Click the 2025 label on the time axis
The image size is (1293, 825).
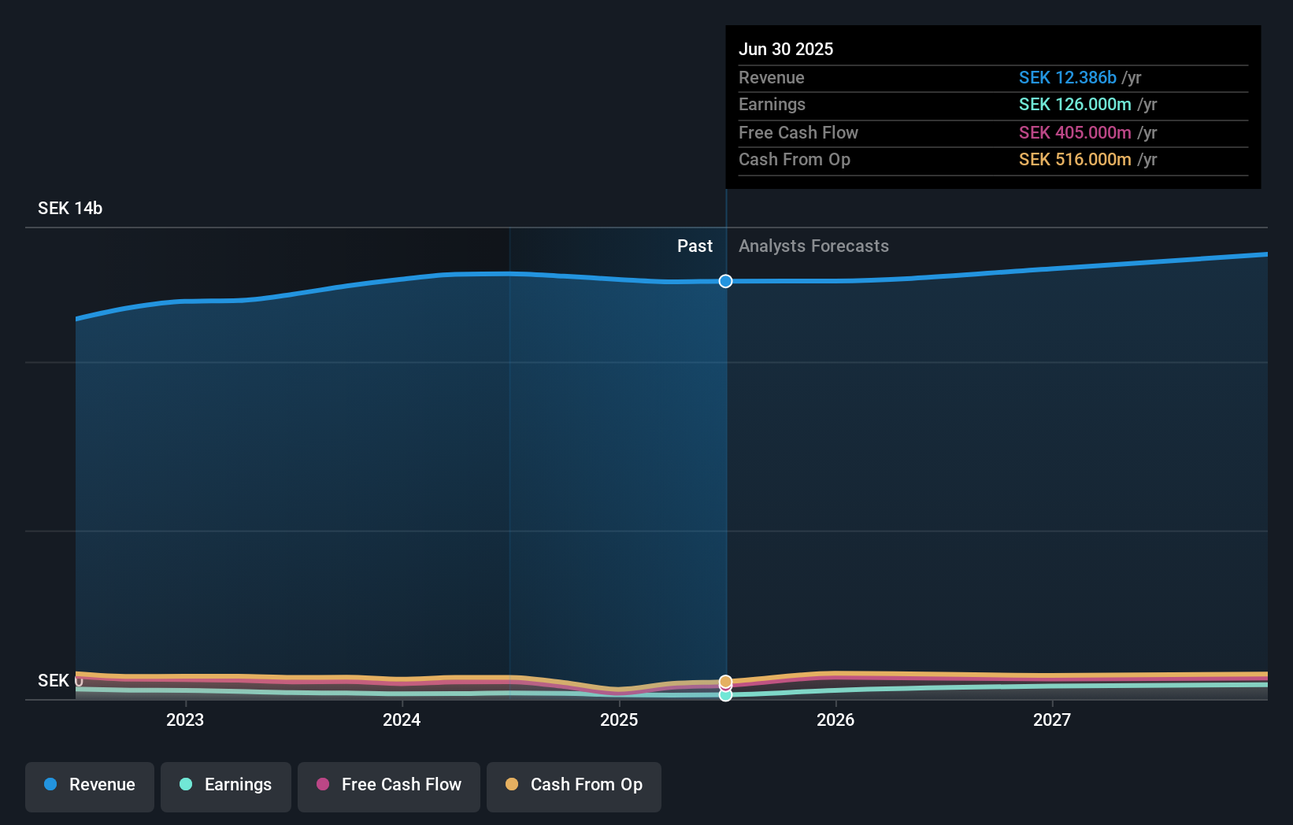619,720
